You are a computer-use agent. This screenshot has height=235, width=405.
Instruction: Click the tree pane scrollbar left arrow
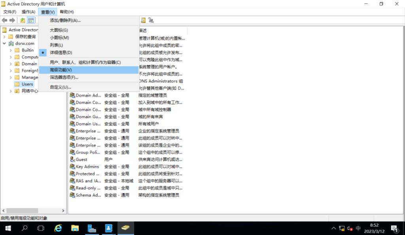click(x=3, y=211)
